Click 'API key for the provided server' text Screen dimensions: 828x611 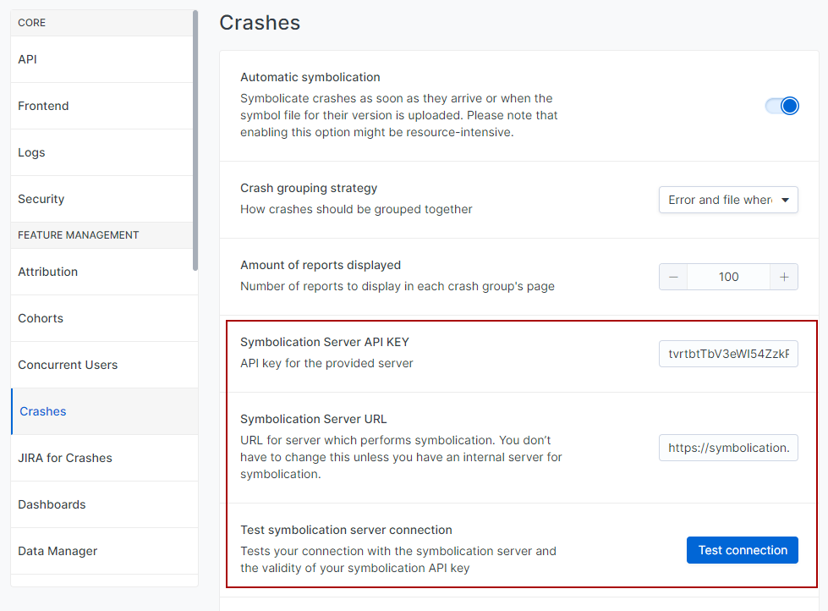click(x=326, y=363)
